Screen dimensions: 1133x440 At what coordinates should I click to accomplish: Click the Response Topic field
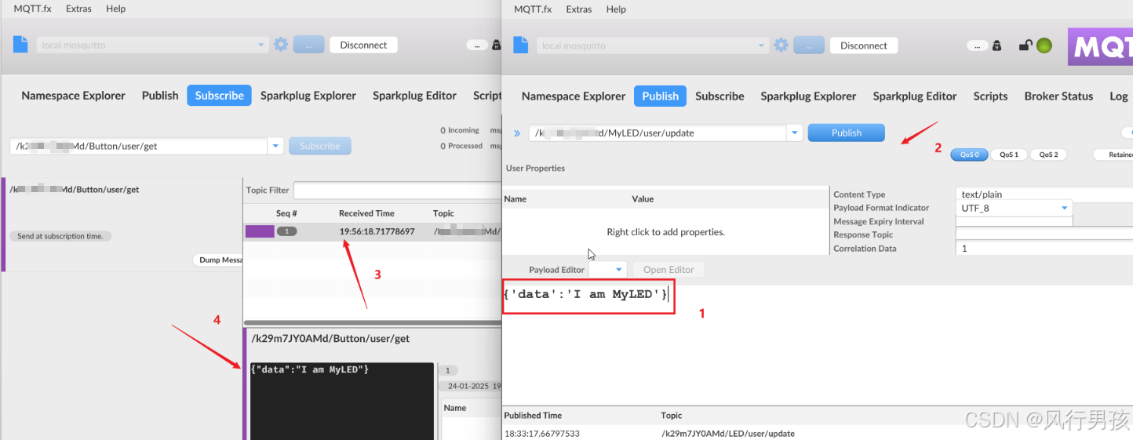pyautogui.click(x=1044, y=235)
